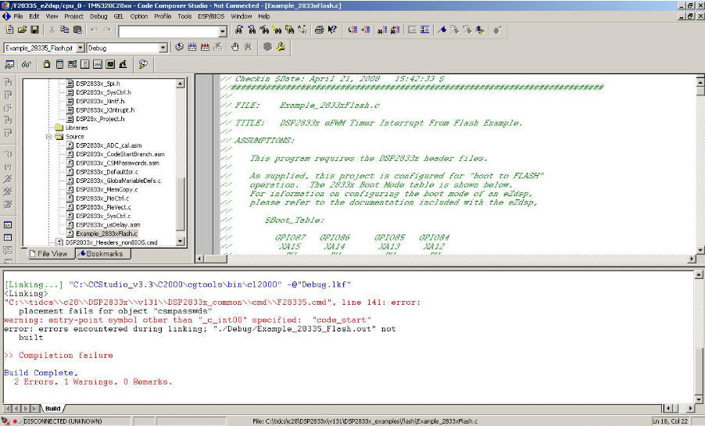Select DSP2833x_CodeStartBranch.asm file

tap(120, 154)
